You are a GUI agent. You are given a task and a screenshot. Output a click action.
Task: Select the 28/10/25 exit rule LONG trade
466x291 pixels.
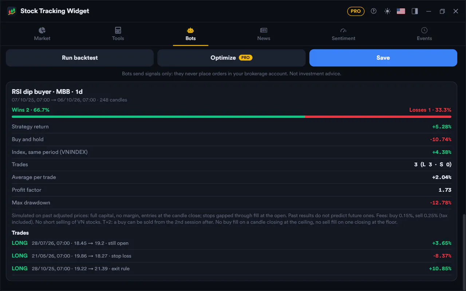[232, 268]
